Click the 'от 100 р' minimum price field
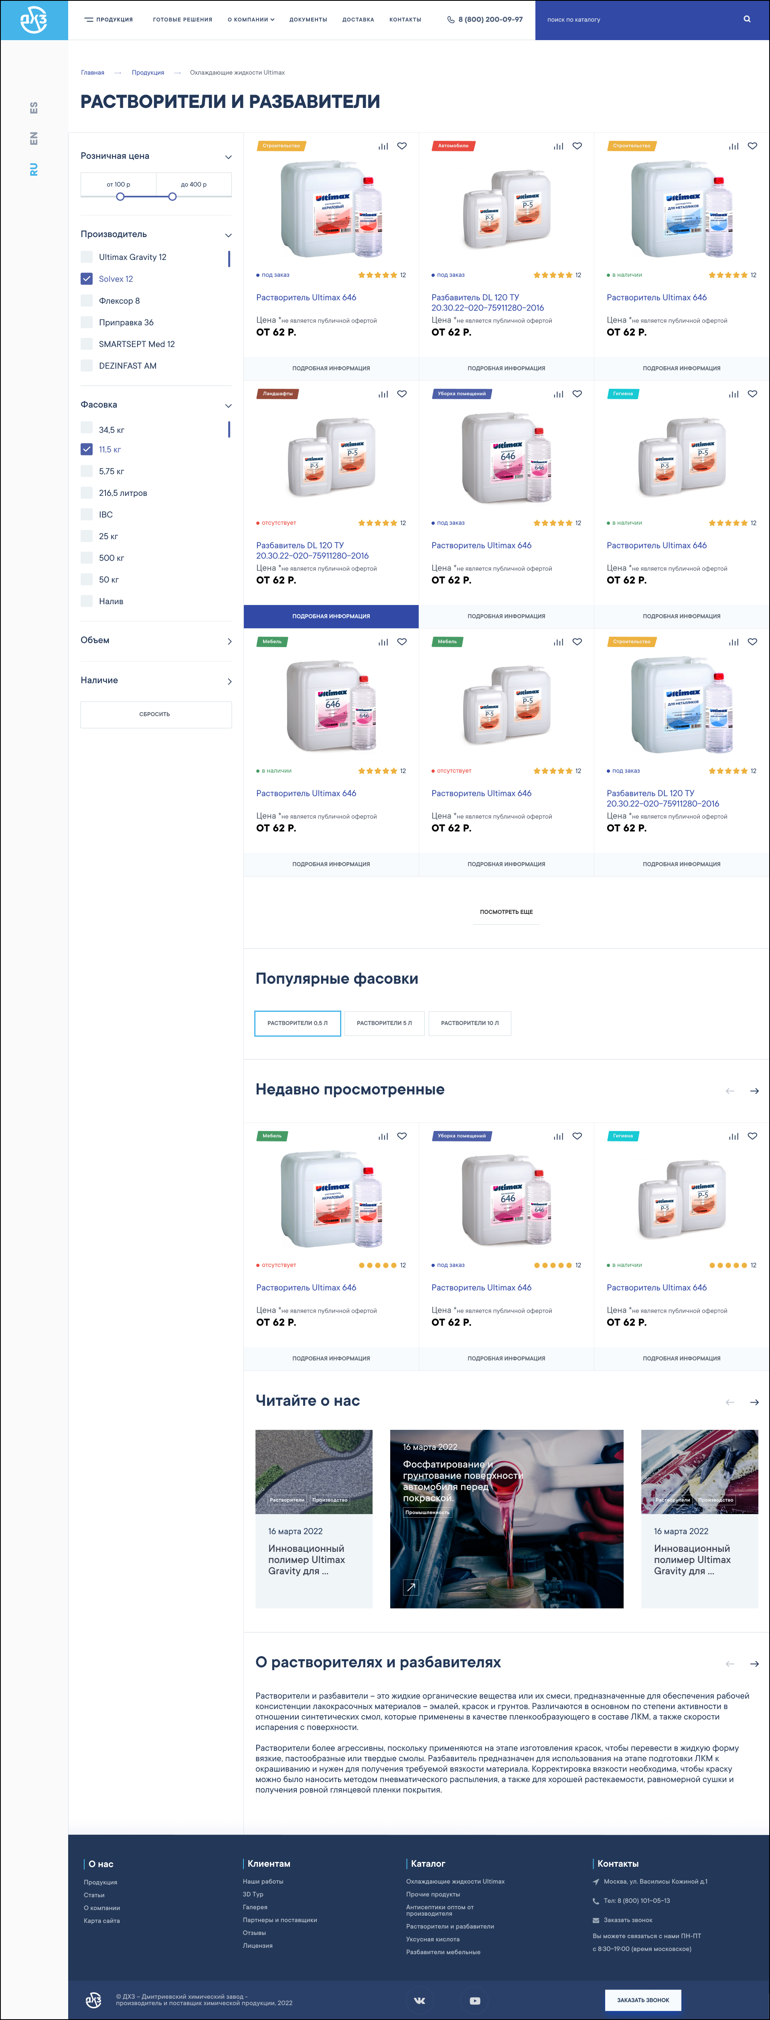This screenshot has width=770, height=2020. tap(118, 184)
